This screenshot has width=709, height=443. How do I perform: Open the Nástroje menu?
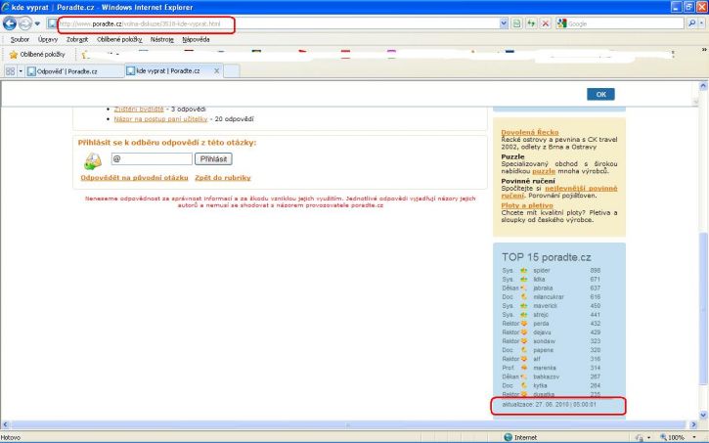coord(162,39)
